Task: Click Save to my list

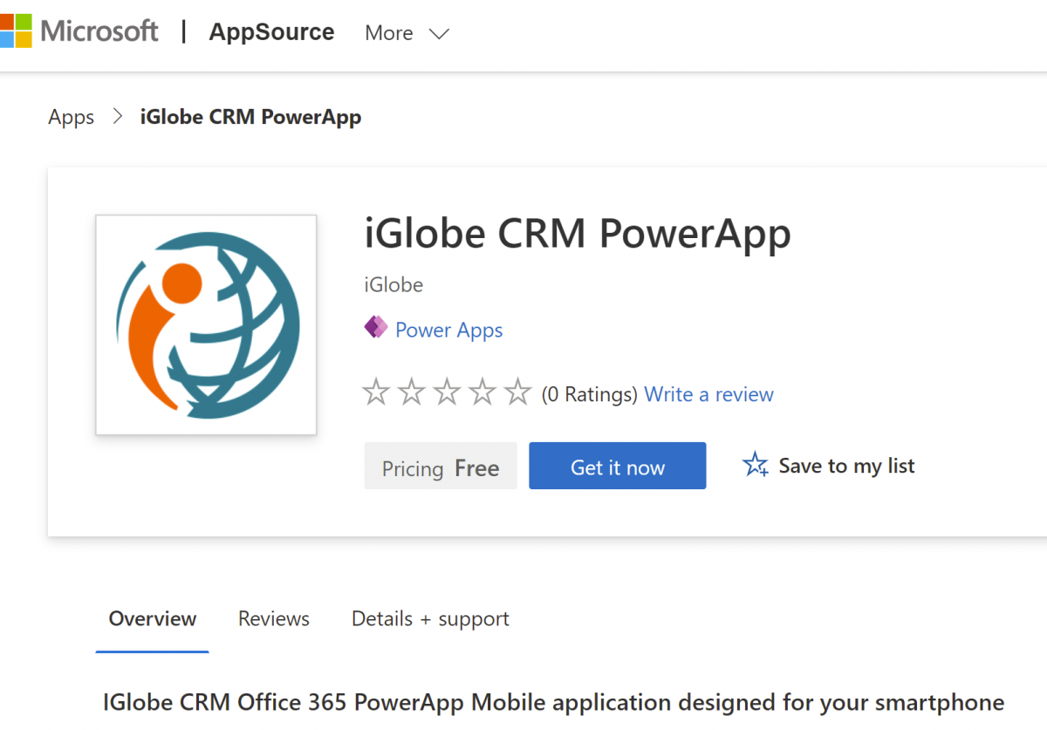Action: point(846,466)
